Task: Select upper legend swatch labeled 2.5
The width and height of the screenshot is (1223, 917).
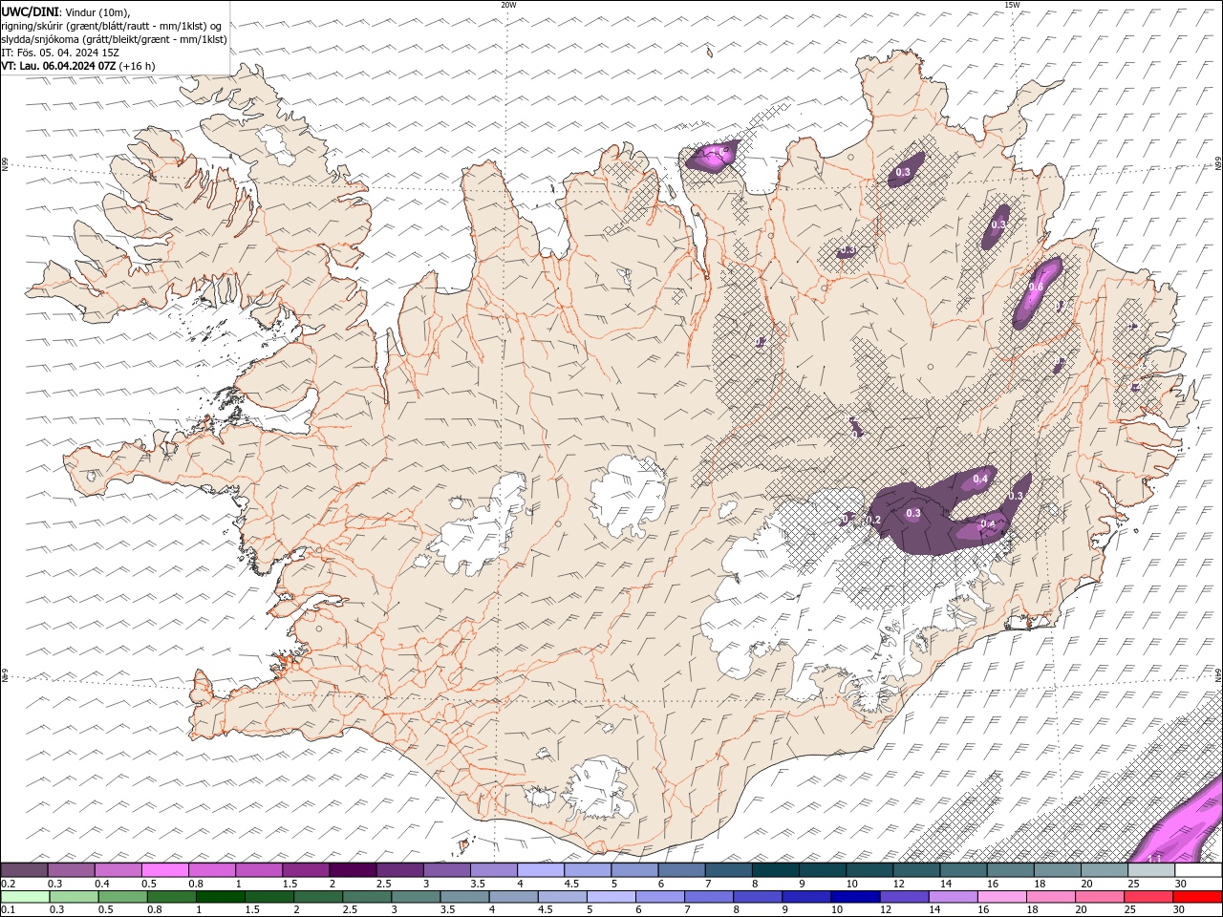Action: coord(399,870)
